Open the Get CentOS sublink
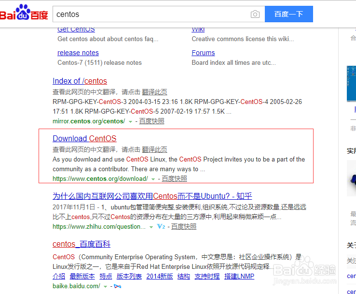356x294 pixels. (x=76, y=29)
